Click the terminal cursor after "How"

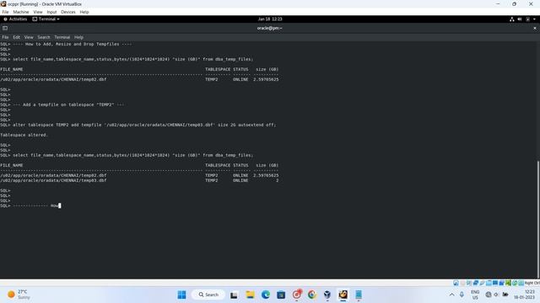[60, 205]
